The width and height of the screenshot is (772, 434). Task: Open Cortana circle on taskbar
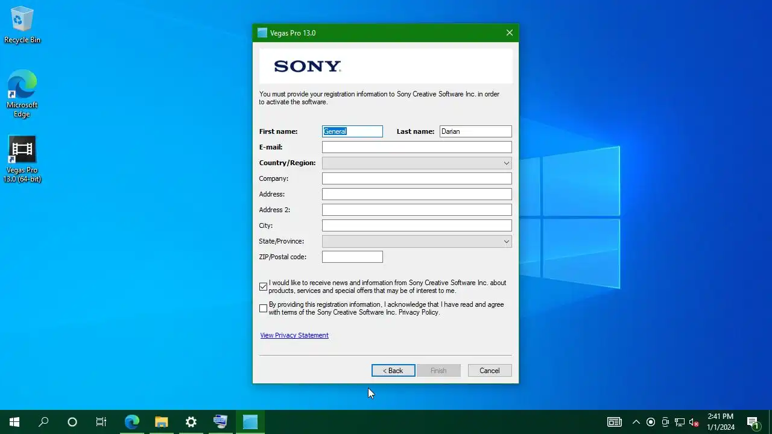[72, 422]
